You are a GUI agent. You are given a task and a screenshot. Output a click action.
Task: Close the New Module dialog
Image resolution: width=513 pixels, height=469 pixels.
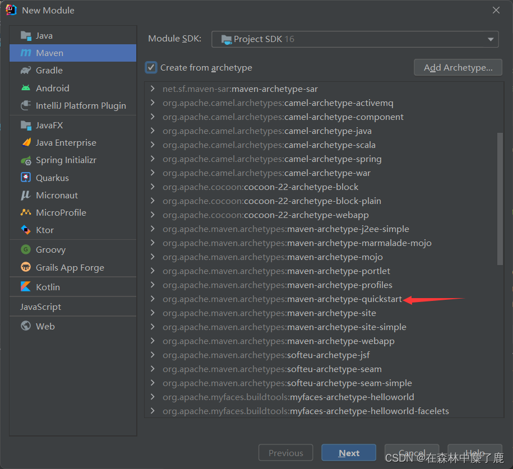coord(496,10)
